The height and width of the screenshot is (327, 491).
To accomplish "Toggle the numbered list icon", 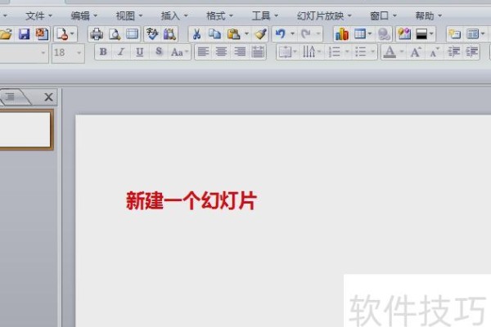I will click(335, 52).
